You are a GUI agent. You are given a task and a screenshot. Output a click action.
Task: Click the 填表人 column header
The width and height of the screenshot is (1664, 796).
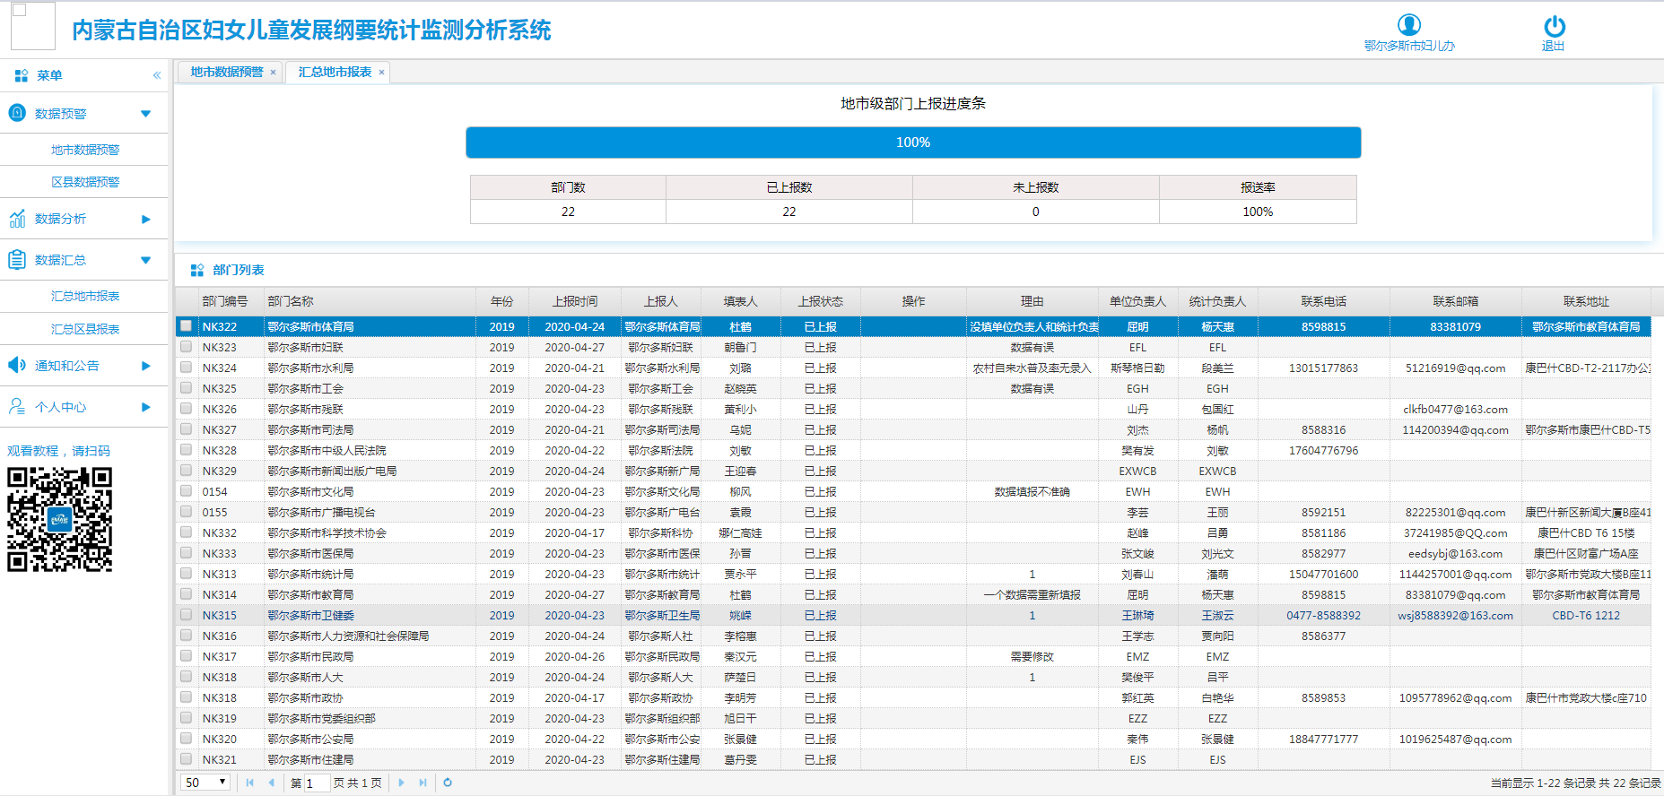740,301
